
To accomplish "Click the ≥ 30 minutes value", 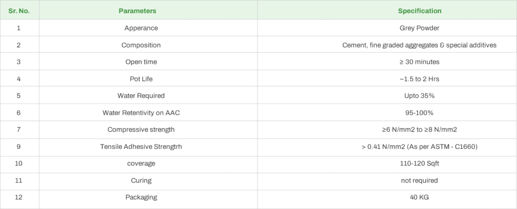I will [x=419, y=62].
